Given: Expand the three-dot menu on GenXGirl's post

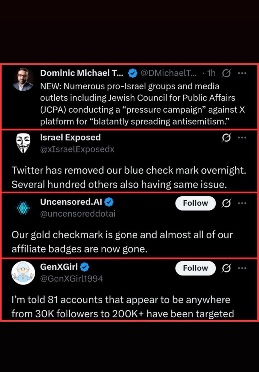Looking at the screenshot, I should 242,268.
